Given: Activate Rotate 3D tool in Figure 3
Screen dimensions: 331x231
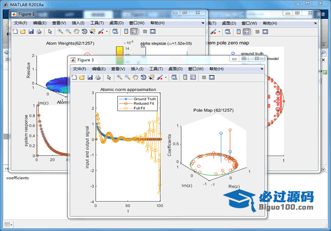Looking at the screenshot, I should pos(143,78).
